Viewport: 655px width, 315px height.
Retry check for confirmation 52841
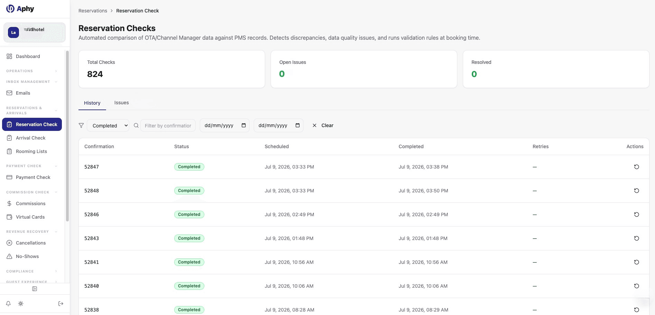coord(636,262)
